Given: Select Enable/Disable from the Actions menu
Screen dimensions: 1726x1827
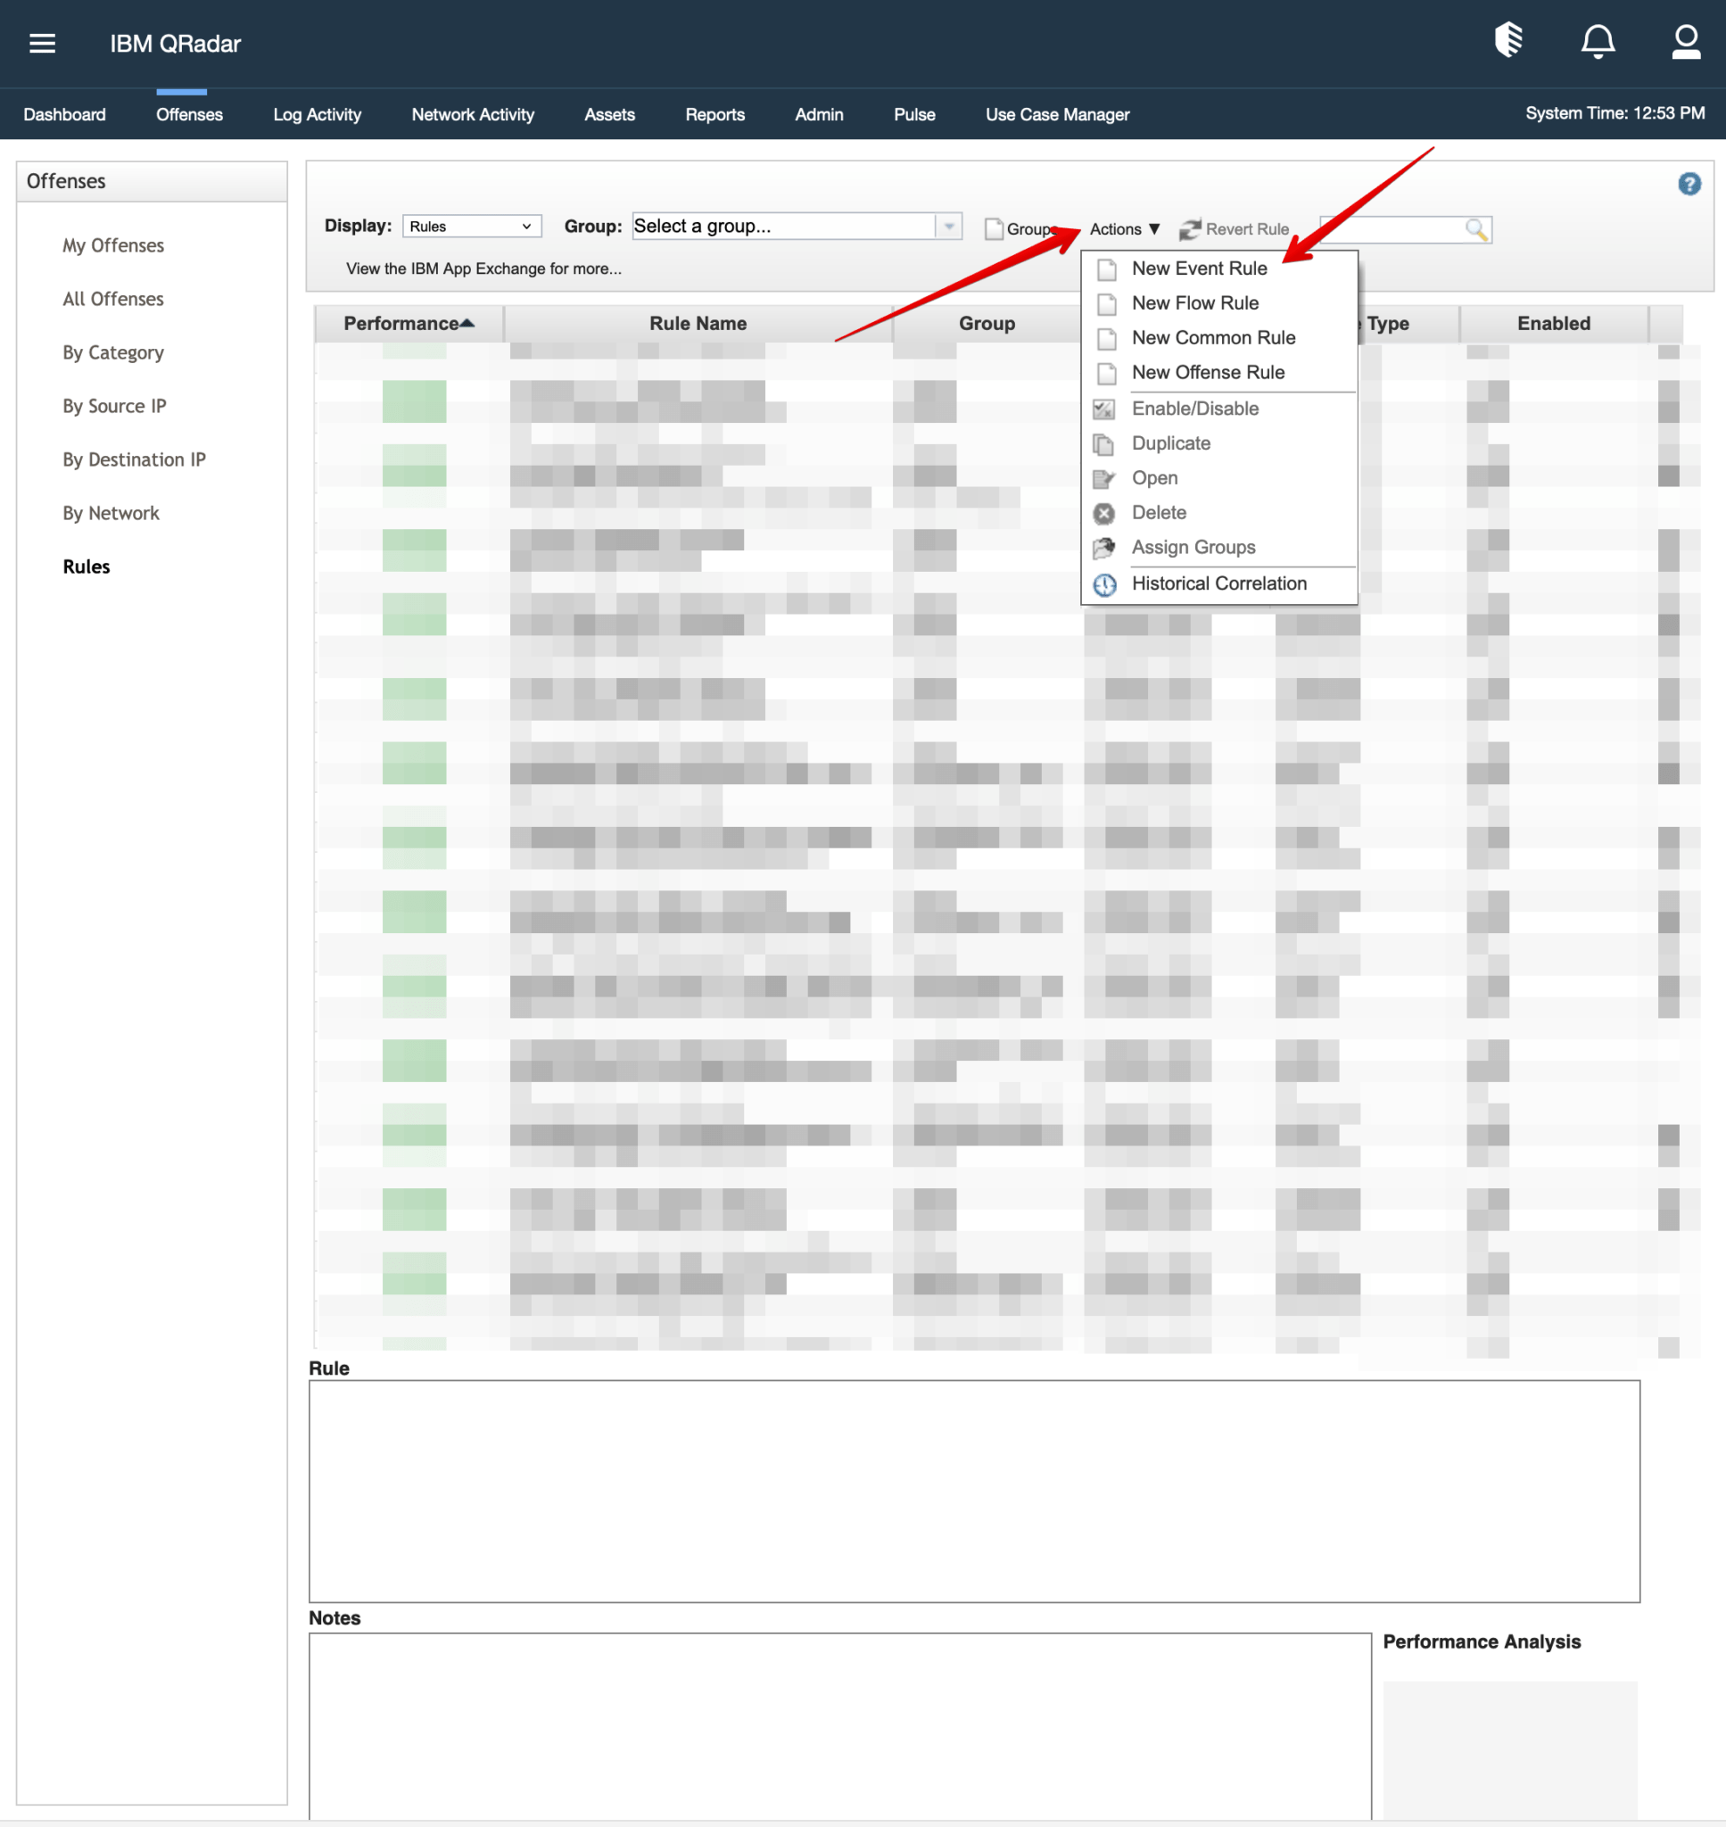Looking at the screenshot, I should [x=1194, y=409].
